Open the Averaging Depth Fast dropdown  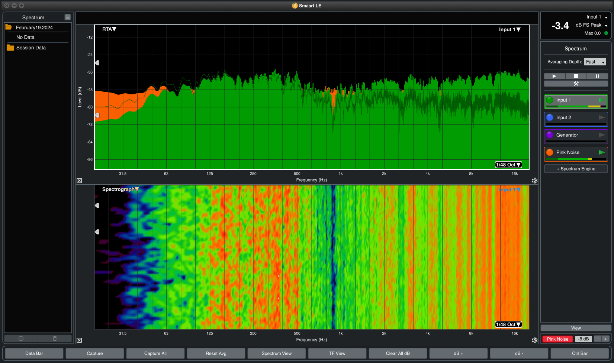595,62
